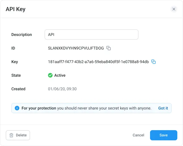
Task: Select the SLANXKDVYHN9CPVUJFTDOG ID text
Action: (x=76, y=48)
